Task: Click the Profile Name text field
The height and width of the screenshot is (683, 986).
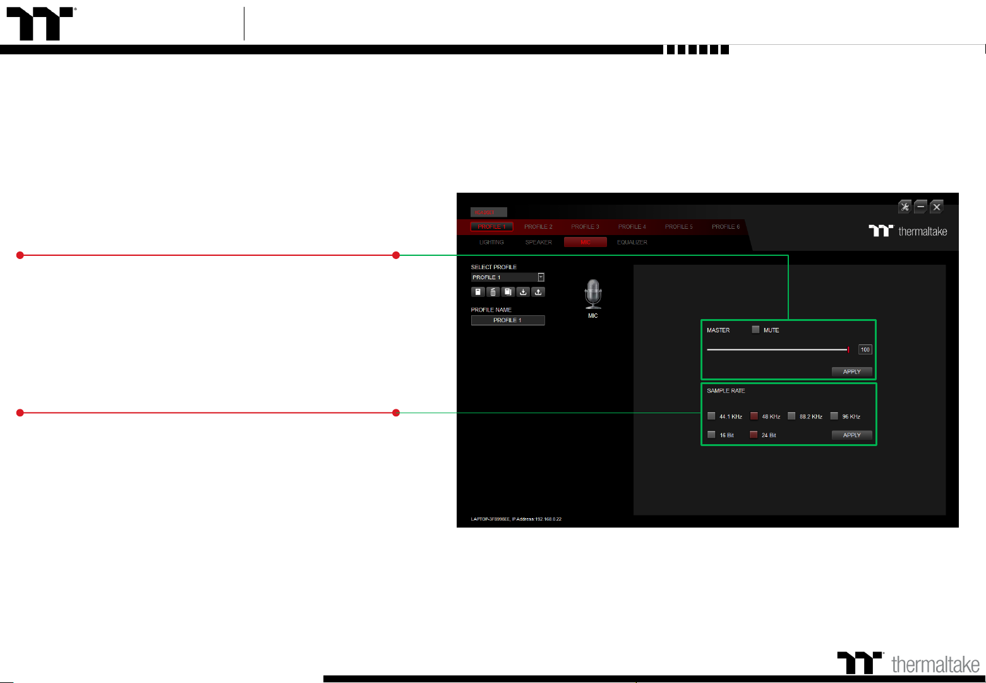Action: (507, 320)
